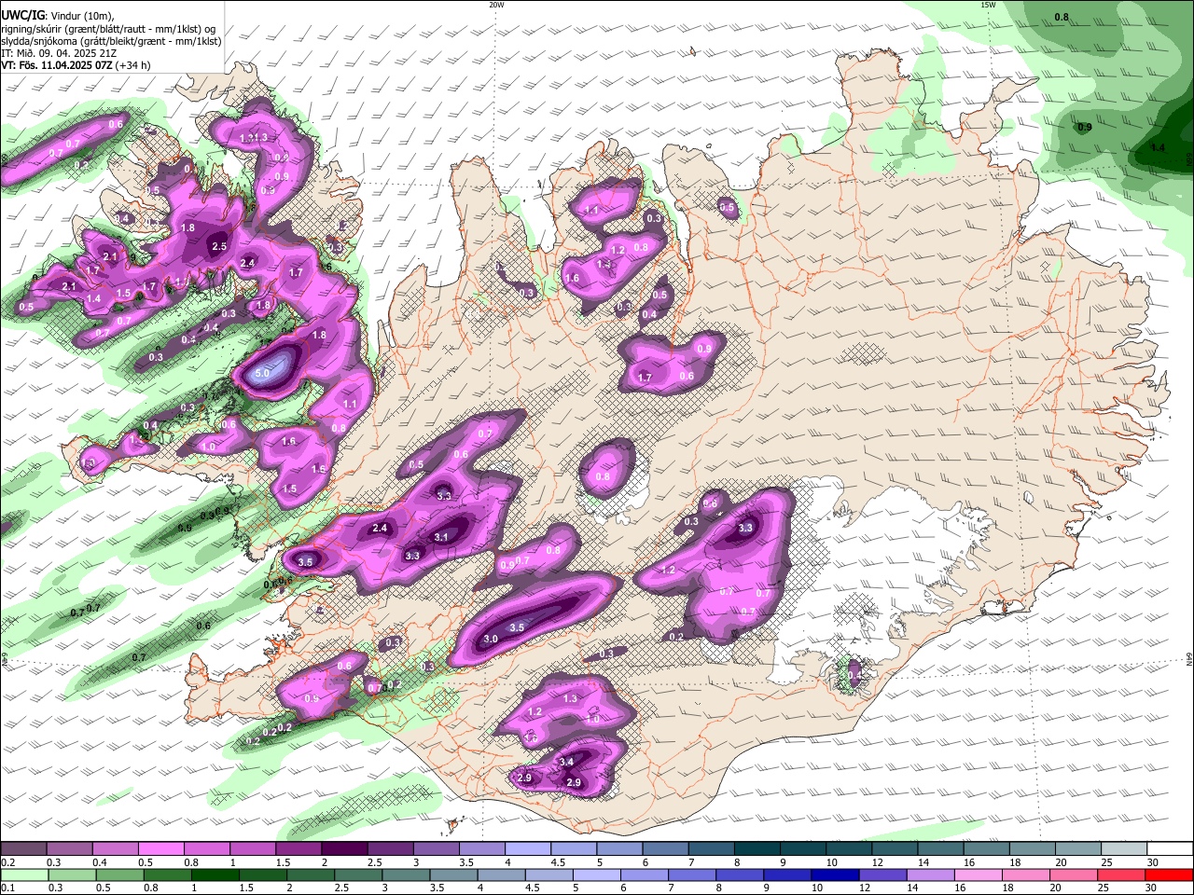The width and height of the screenshot is (1194, 895).
Task: Click the green 0.5 swatch, lower legend scale
Action: 120,874
